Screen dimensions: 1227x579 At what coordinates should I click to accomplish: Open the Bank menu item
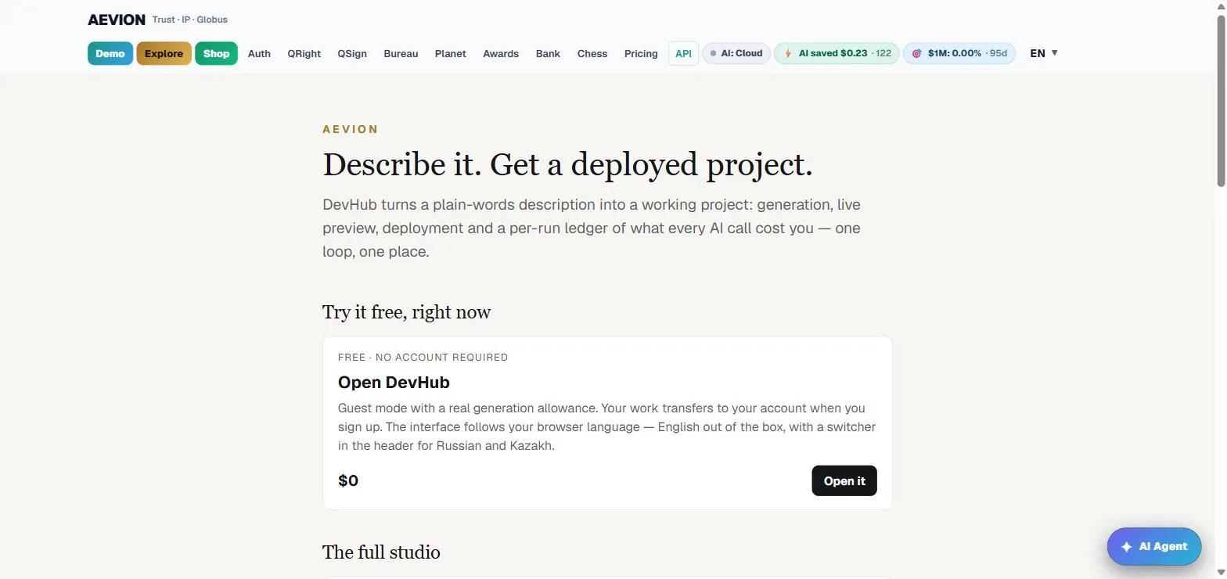tap(548, 53)
